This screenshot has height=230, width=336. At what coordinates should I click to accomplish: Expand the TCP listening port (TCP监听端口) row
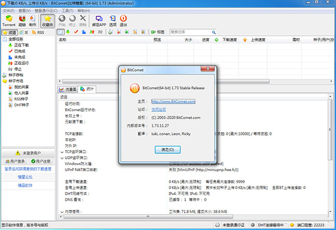61,151
